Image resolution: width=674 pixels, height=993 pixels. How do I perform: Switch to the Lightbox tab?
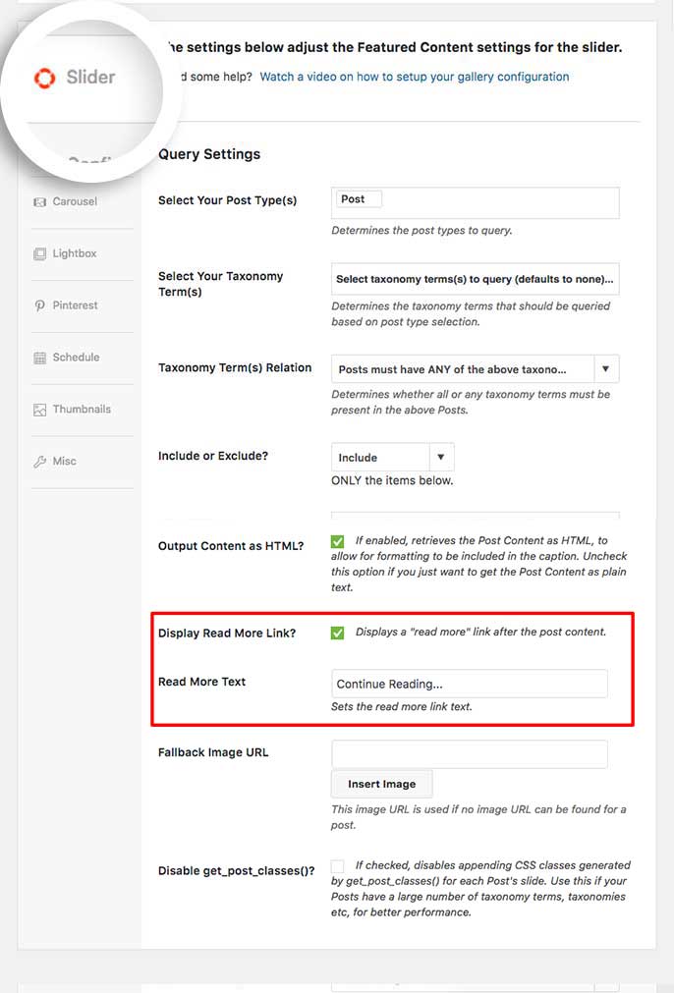[75, 253]
